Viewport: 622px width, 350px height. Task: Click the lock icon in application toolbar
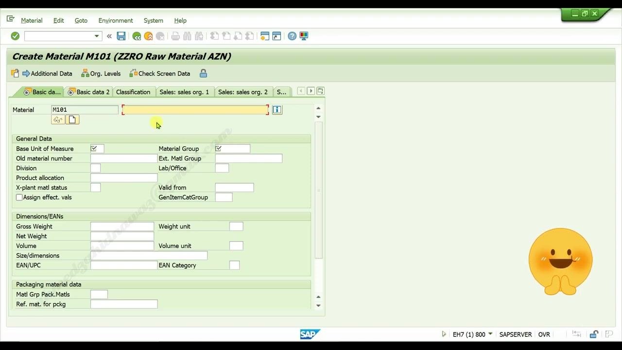point(203,73)
